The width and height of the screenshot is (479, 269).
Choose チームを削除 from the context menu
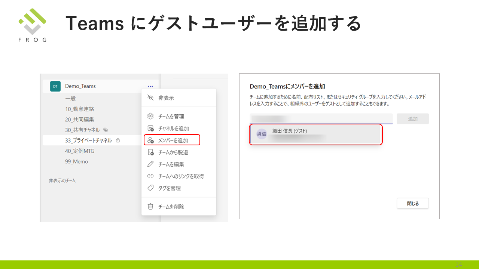pos(179,207)
